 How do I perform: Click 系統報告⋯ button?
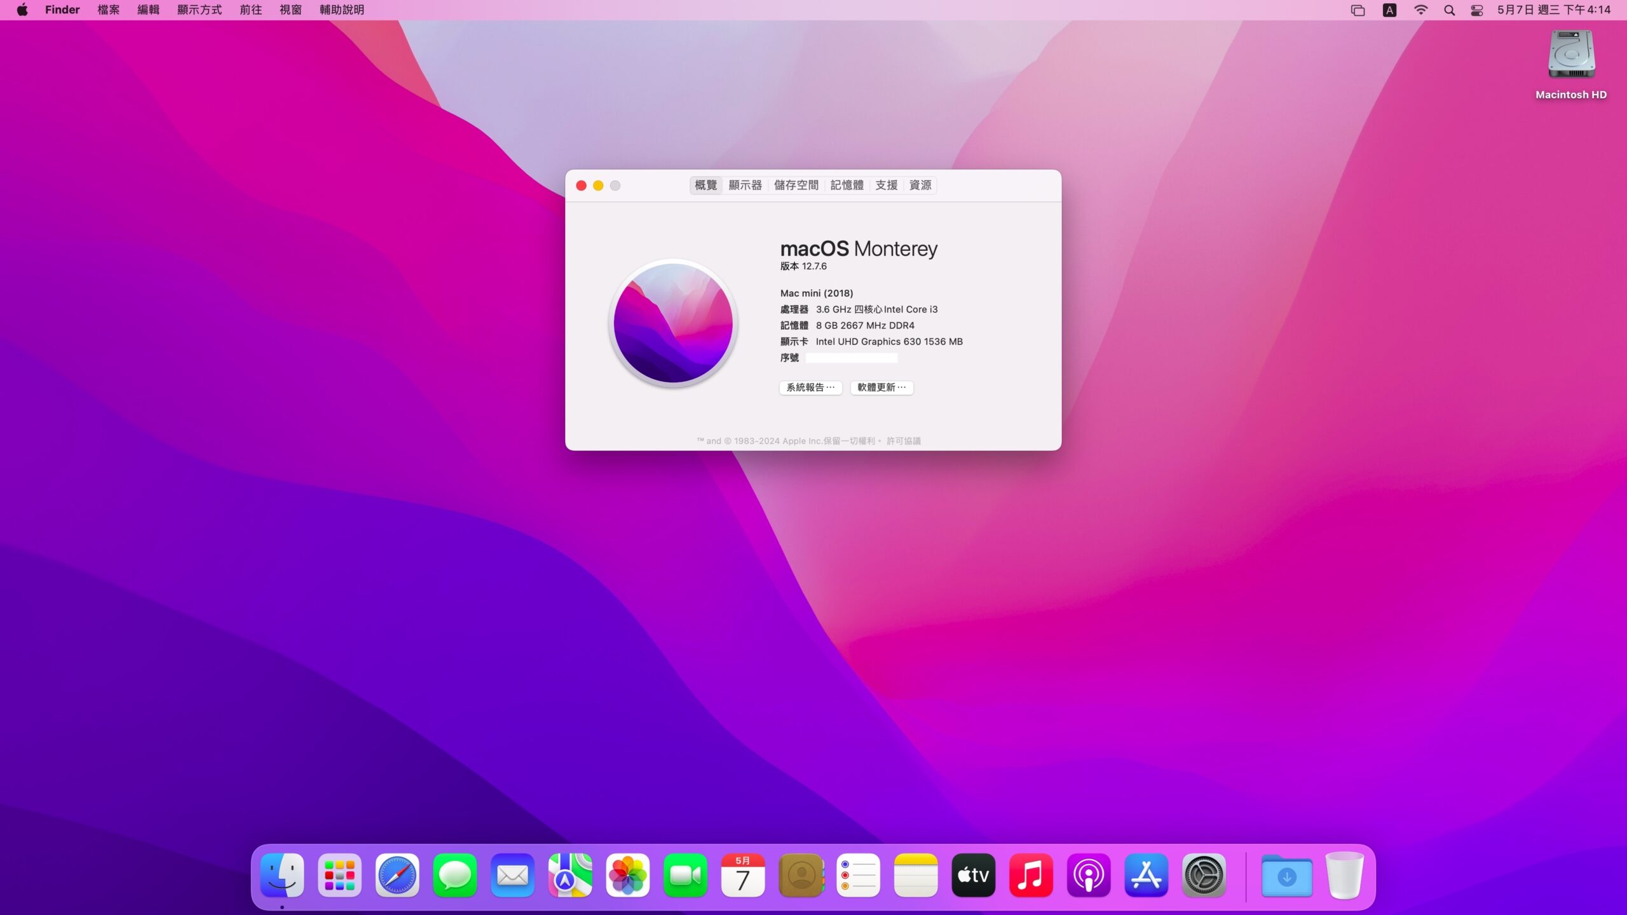tap(811, 388)
